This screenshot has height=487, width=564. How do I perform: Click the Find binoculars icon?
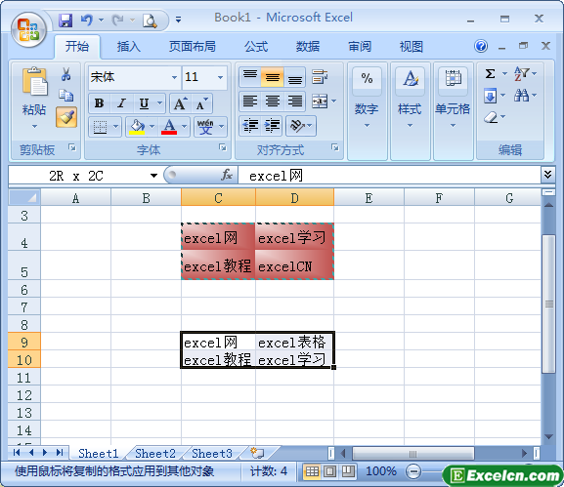point(522,96)
